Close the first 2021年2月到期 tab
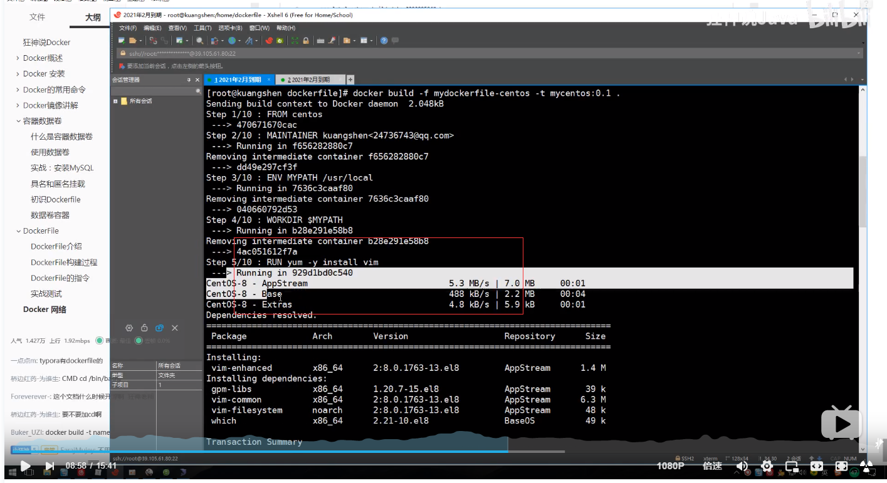Viewport: 887px width, 483px height. [270, 80]
